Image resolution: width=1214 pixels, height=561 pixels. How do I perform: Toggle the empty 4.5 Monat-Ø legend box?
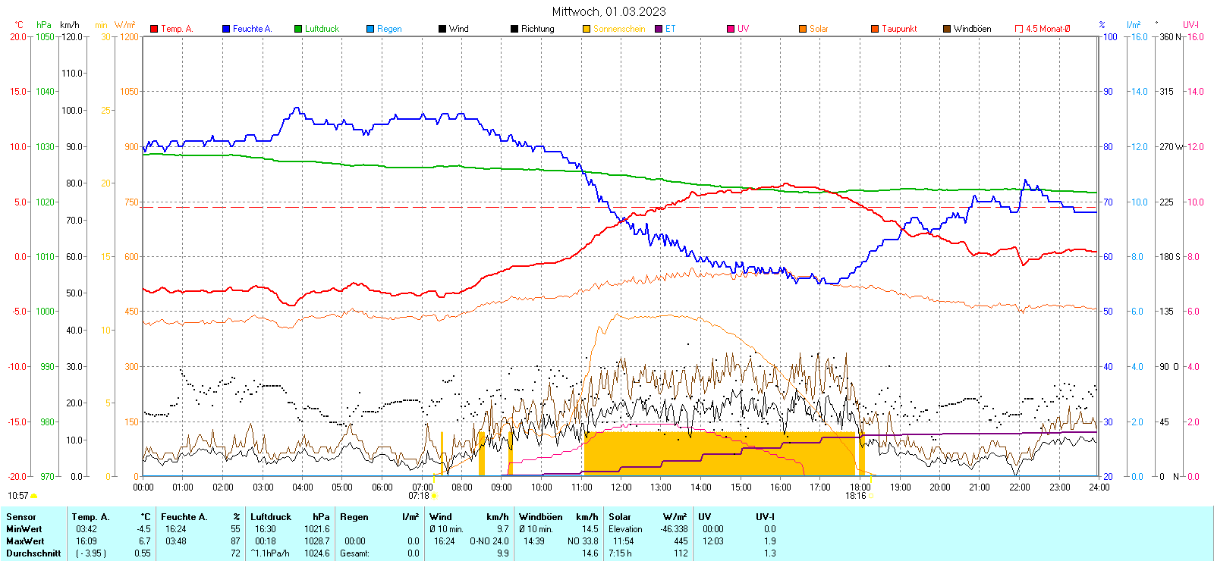pyautogui.click(x=1019, y=29)
